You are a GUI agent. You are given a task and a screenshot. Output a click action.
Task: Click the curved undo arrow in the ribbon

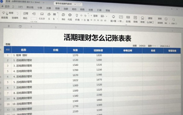pos(17,14)
